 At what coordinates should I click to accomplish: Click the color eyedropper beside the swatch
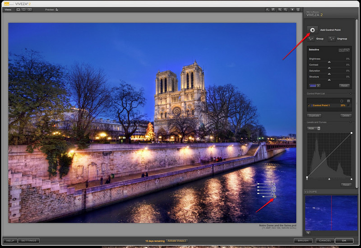coord(319,86)
